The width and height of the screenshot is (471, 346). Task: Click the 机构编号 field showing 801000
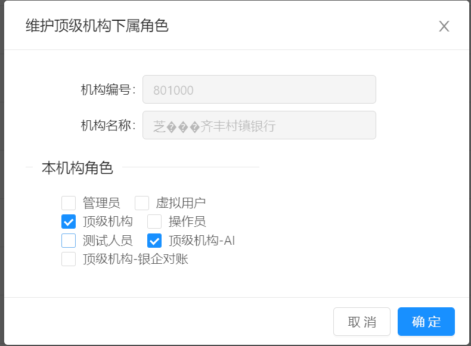[x=259, y=89]
